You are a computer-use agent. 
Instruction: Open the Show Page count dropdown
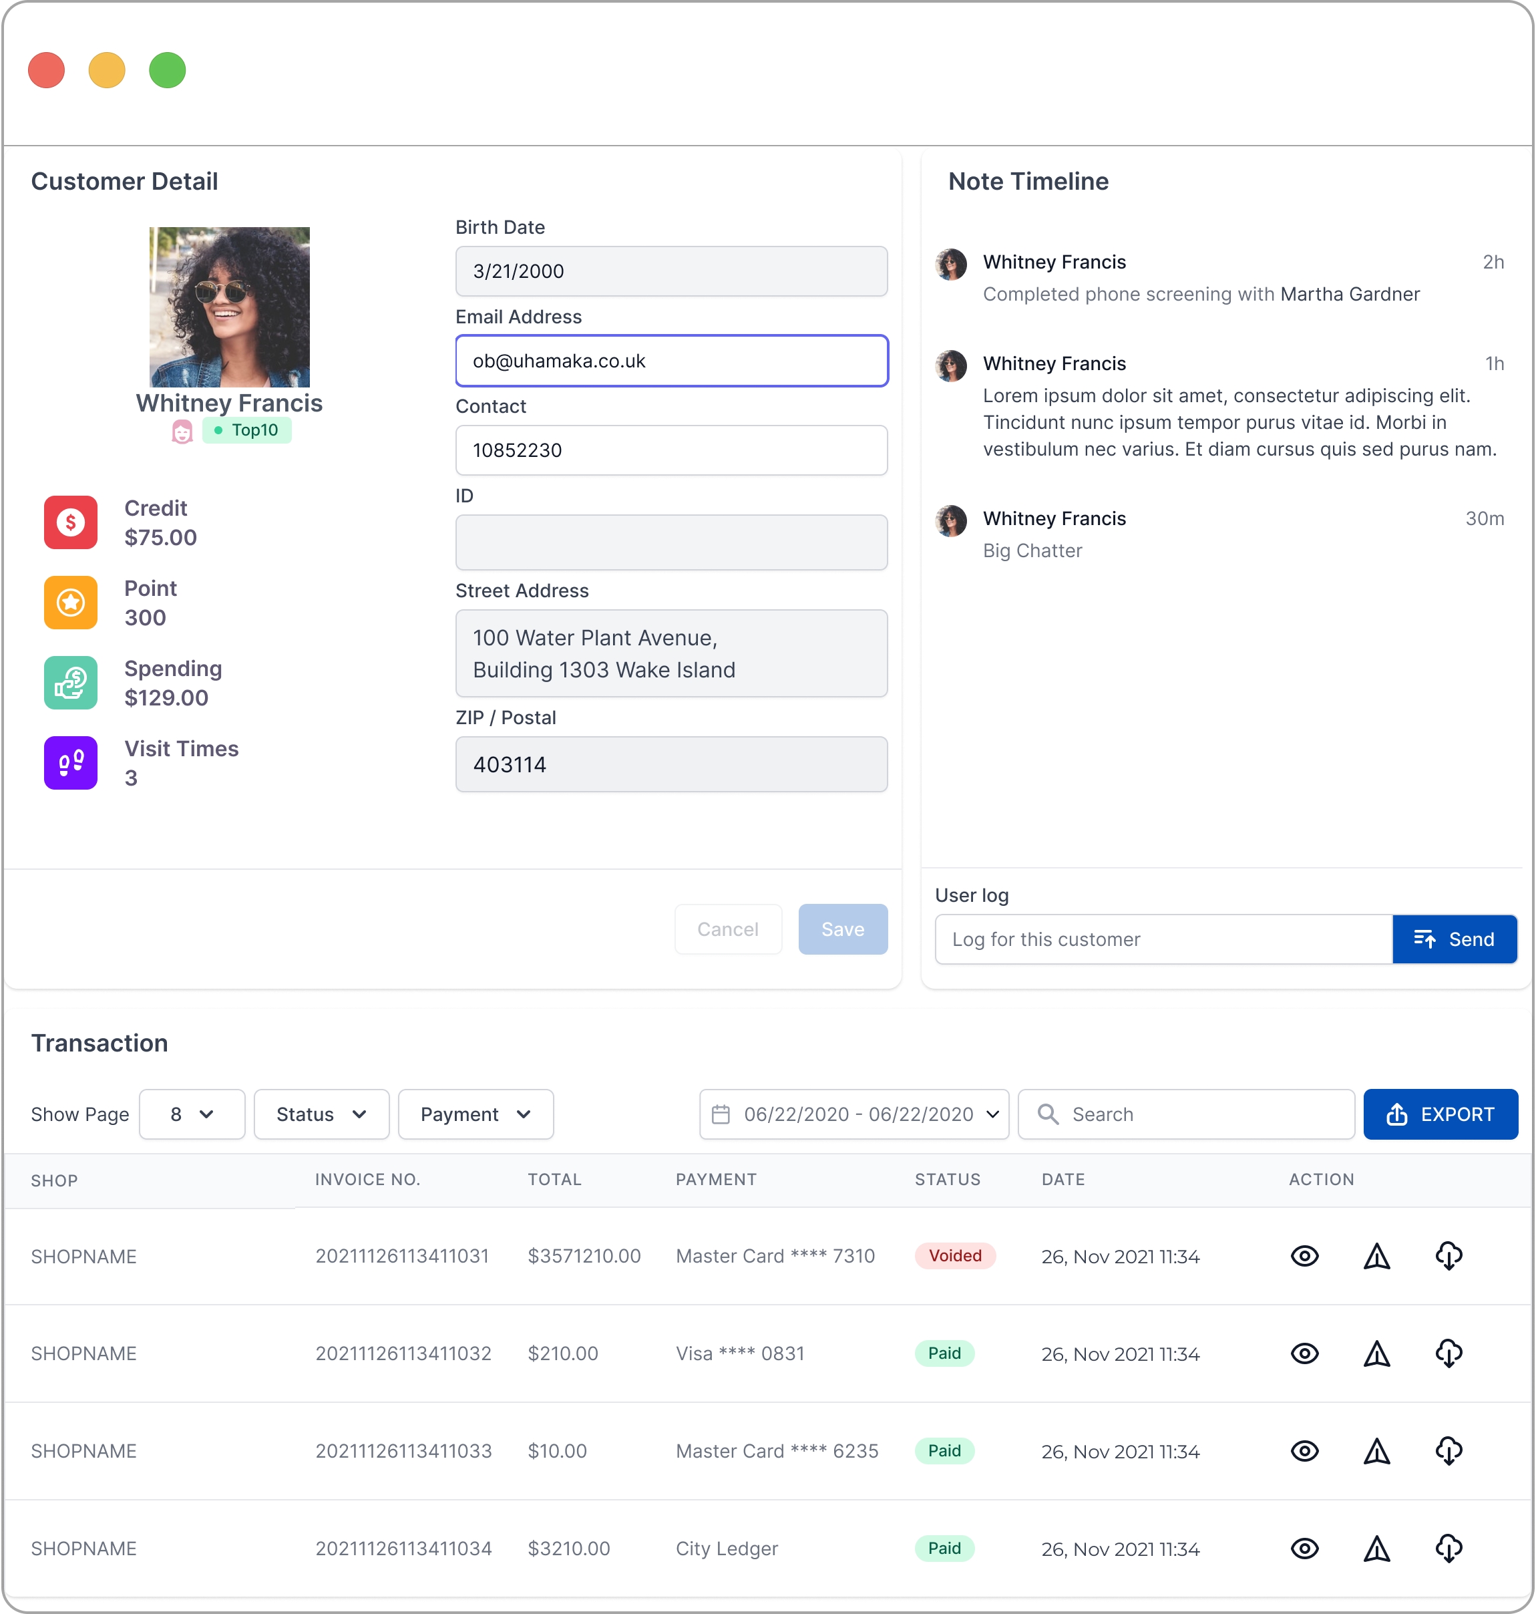(192, 1114)
